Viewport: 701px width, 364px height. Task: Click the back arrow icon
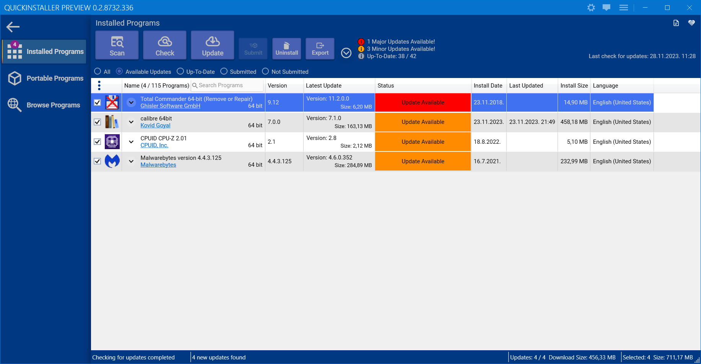point(13,27)
